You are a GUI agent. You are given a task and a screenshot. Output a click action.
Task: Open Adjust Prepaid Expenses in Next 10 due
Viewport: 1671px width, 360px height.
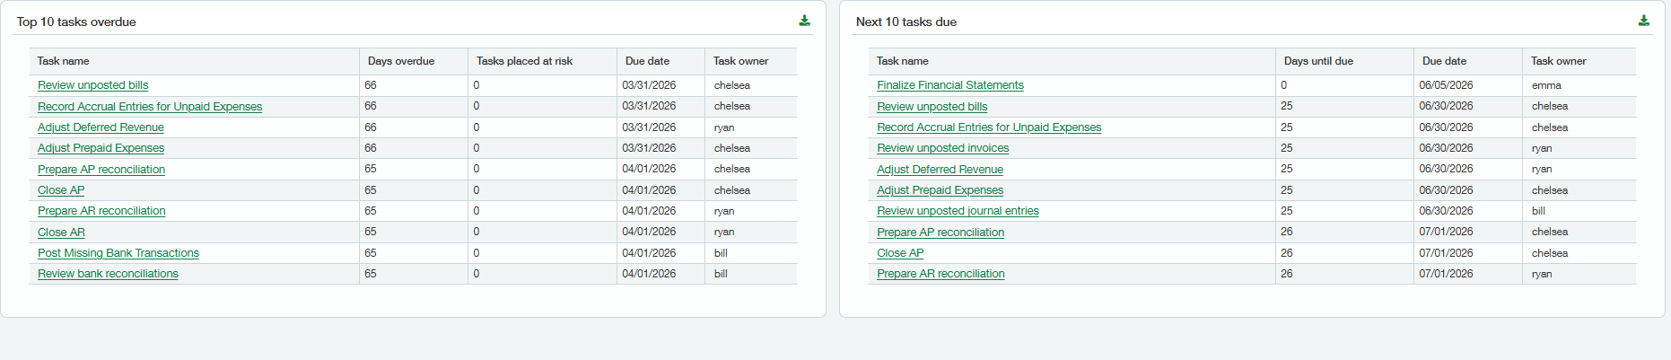point(940,190)
